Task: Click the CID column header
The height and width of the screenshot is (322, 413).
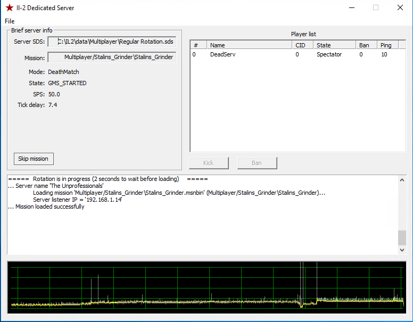Action: coord(302,45)
